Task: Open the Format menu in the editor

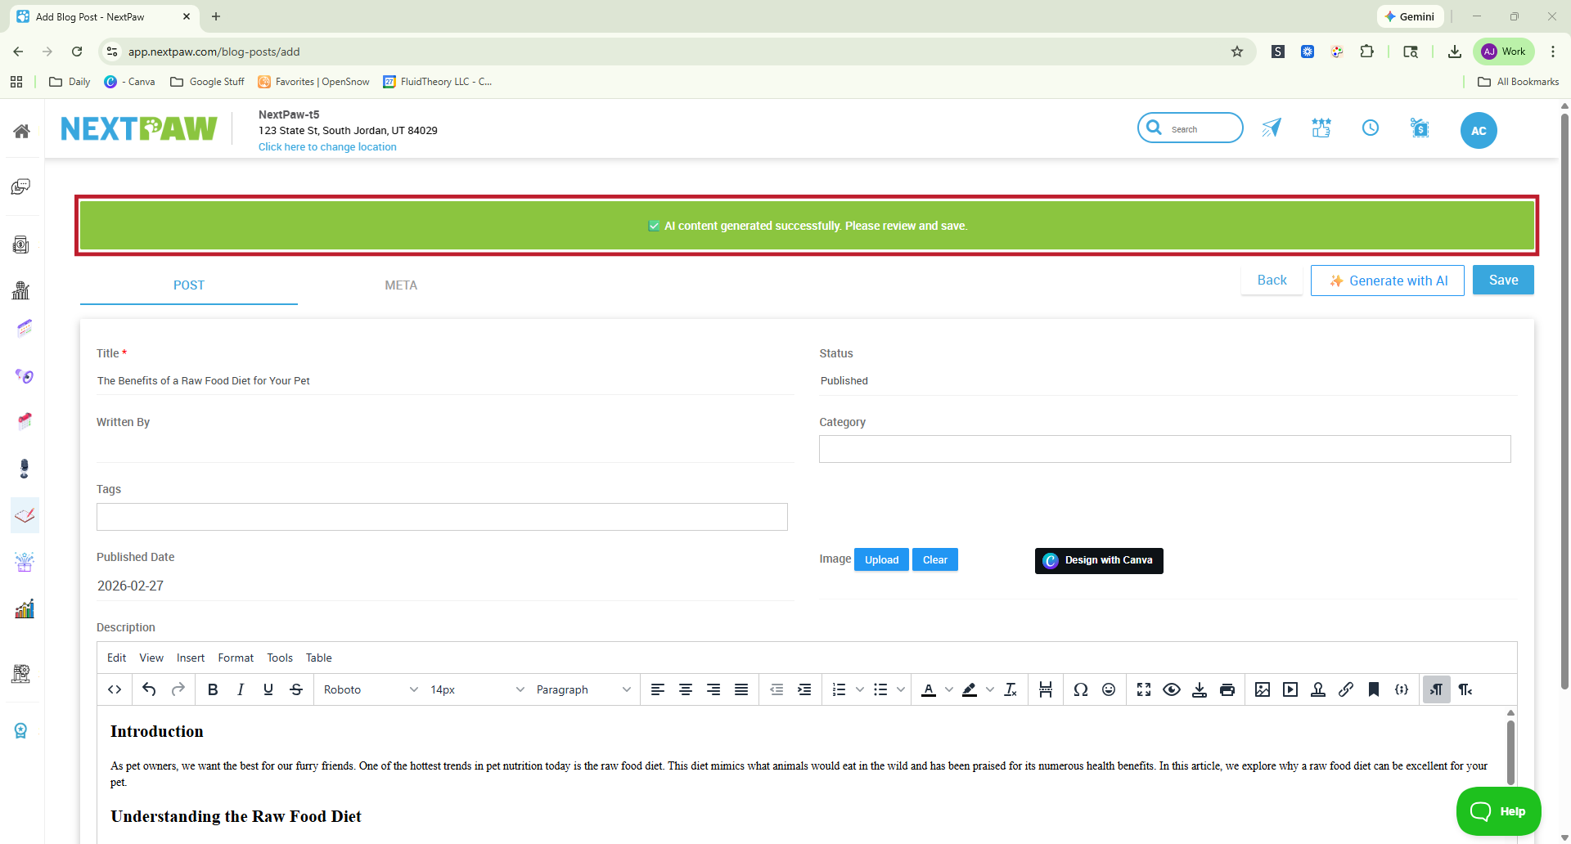Action: 236,658
